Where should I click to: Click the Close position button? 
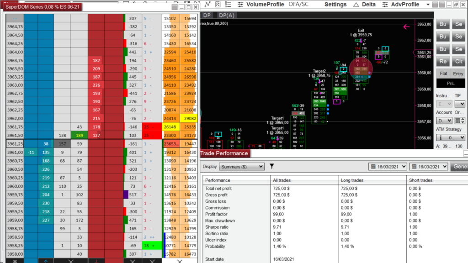[x=458, y=62]
